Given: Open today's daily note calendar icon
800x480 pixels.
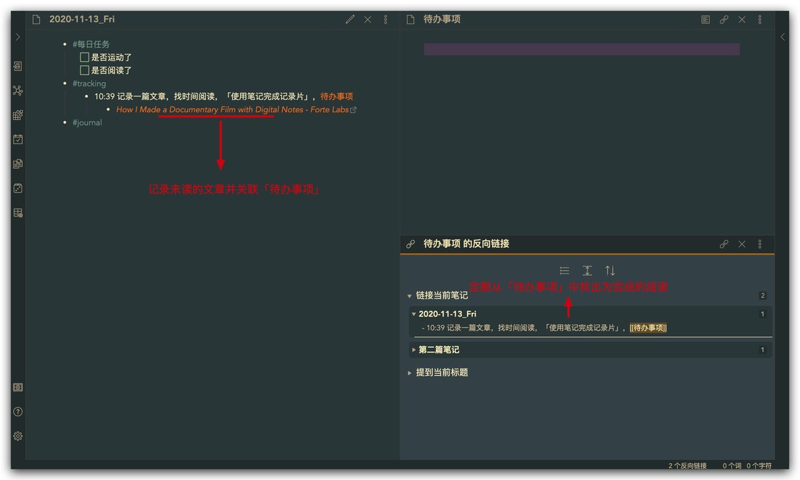Looking at the screenshot, I should click(x=18, y=139).
